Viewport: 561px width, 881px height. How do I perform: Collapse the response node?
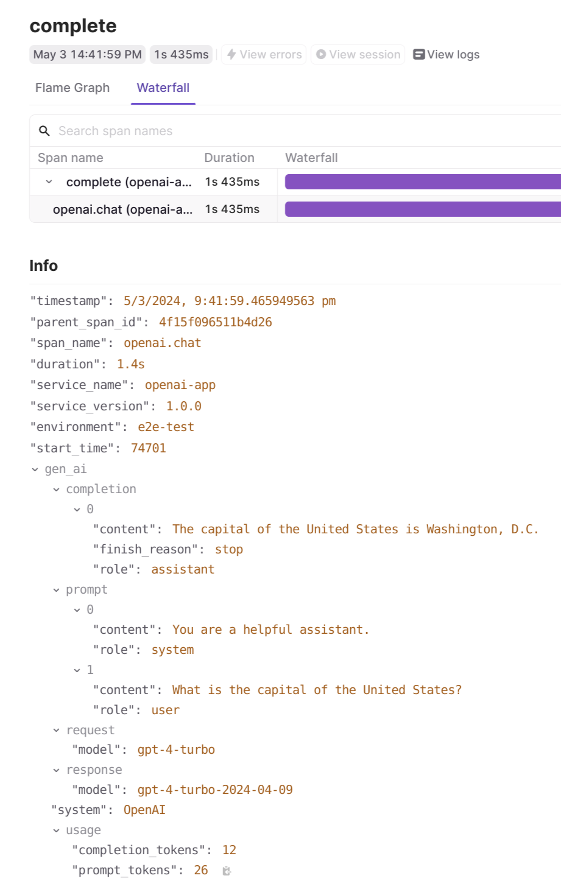coord(55,770)
